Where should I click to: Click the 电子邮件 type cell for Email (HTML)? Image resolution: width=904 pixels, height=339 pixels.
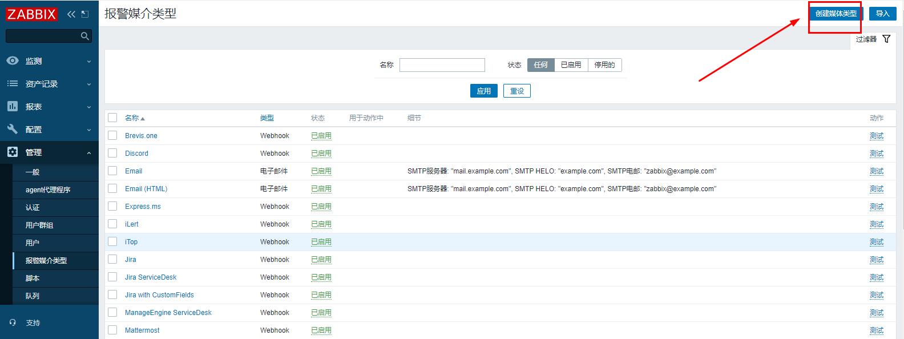pyautogui.click(x=274, y=189)
